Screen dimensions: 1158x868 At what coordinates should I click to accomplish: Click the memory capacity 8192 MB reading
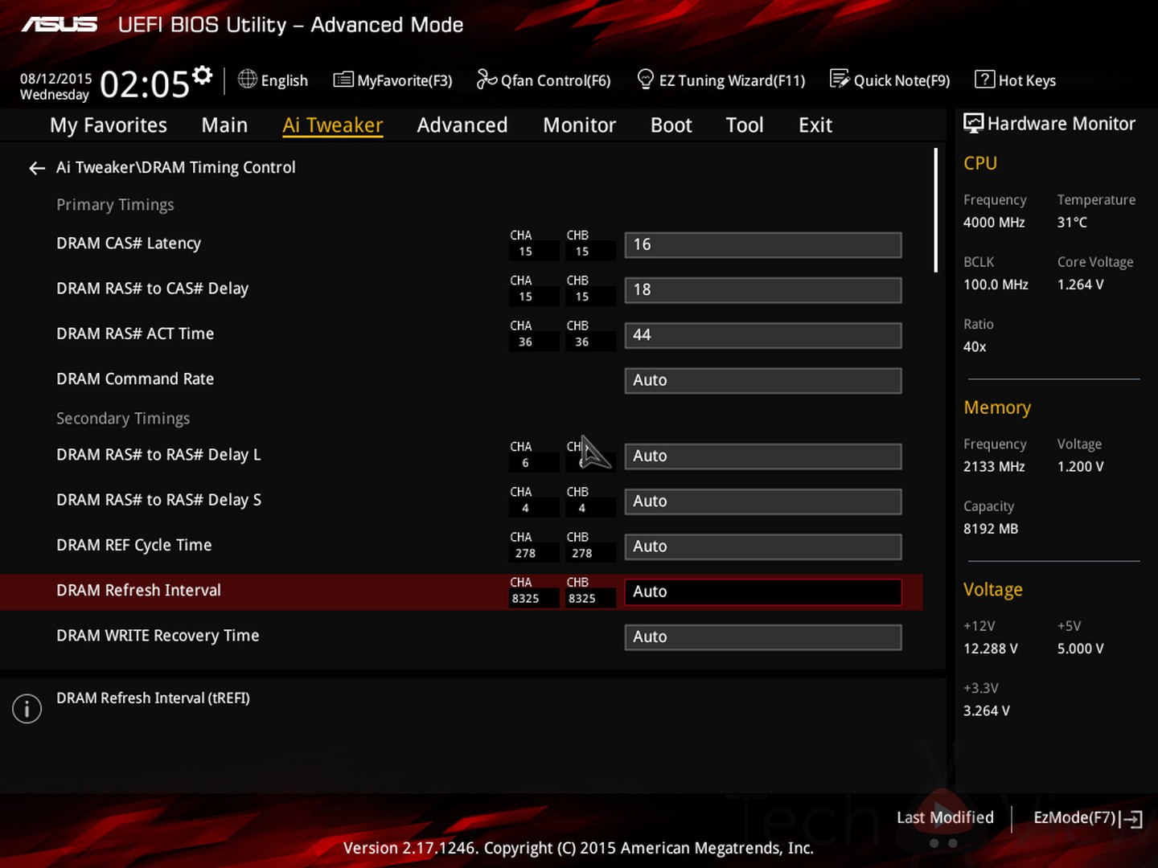tap(991, 529)
